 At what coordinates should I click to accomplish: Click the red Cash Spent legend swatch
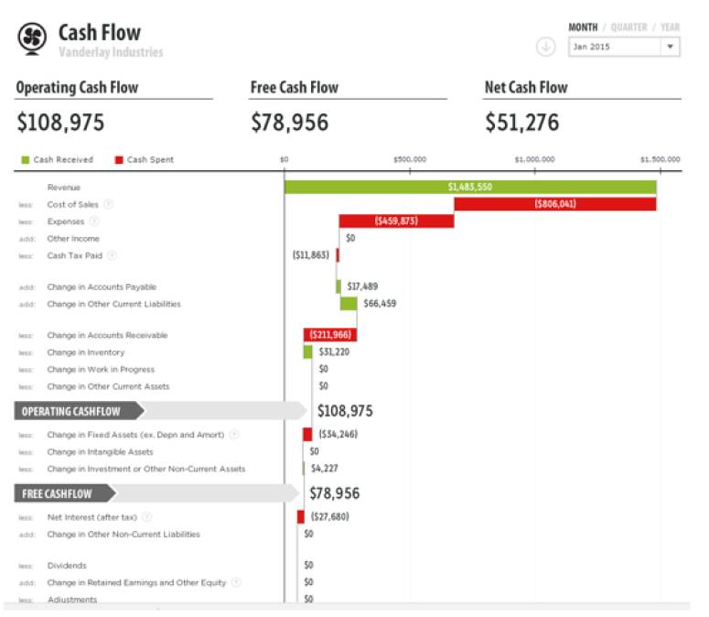119,159
